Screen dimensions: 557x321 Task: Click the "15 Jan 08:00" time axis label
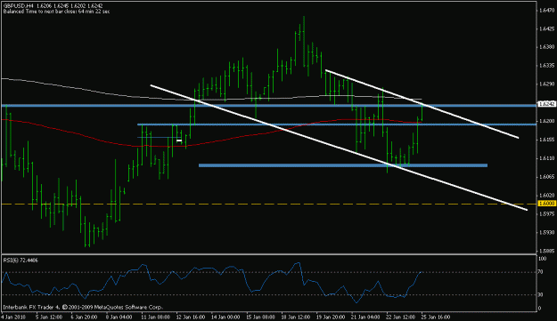click(x=260, y=317)
